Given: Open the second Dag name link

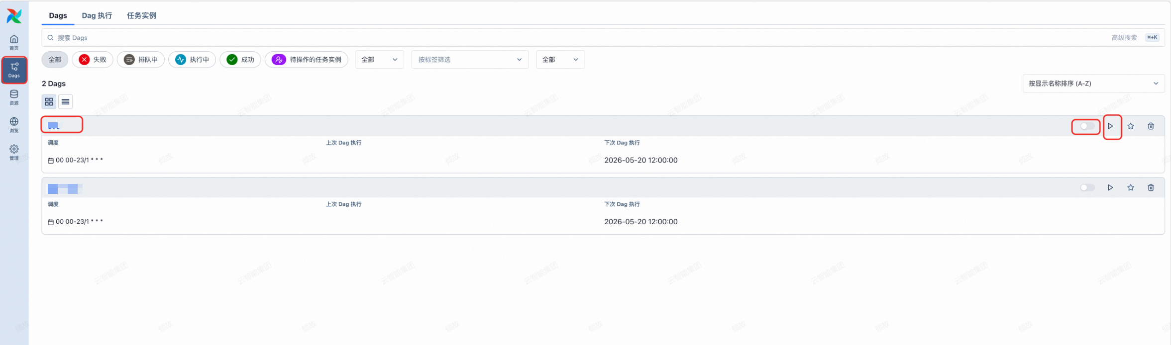Looking at the screenshot, I should click(x=65, y=188).
